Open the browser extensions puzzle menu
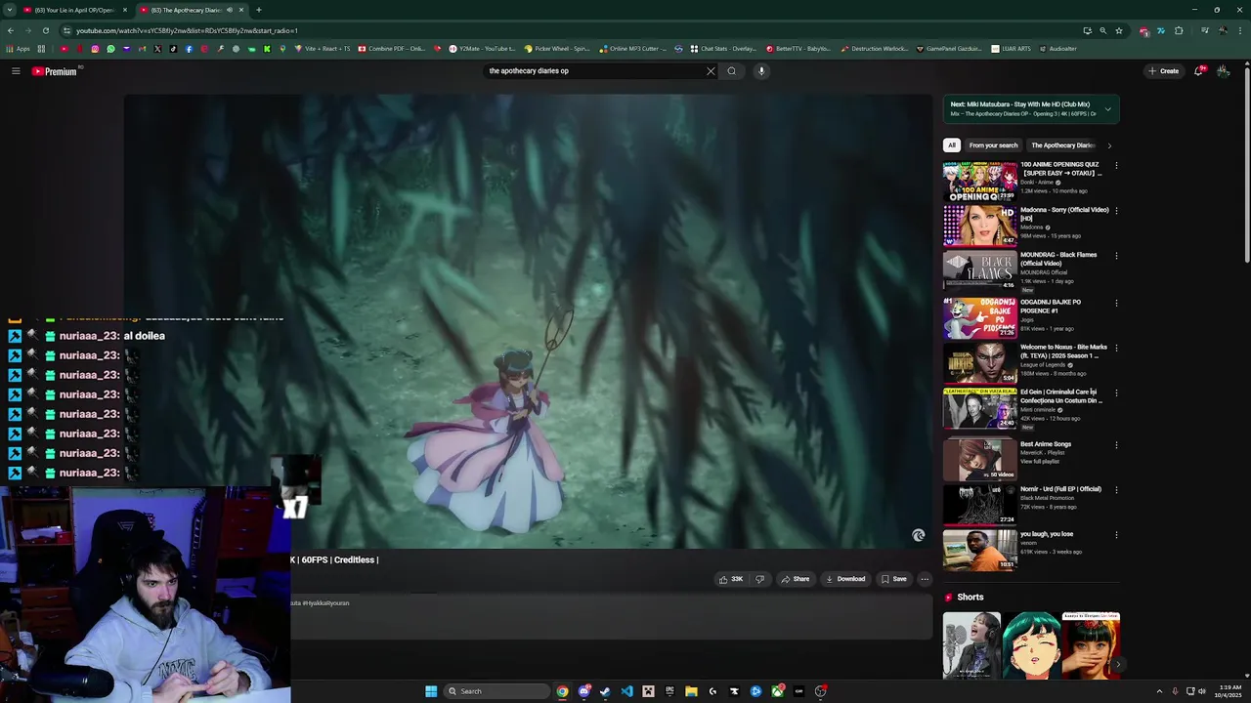1251x703 pixels. (1179, 30)
